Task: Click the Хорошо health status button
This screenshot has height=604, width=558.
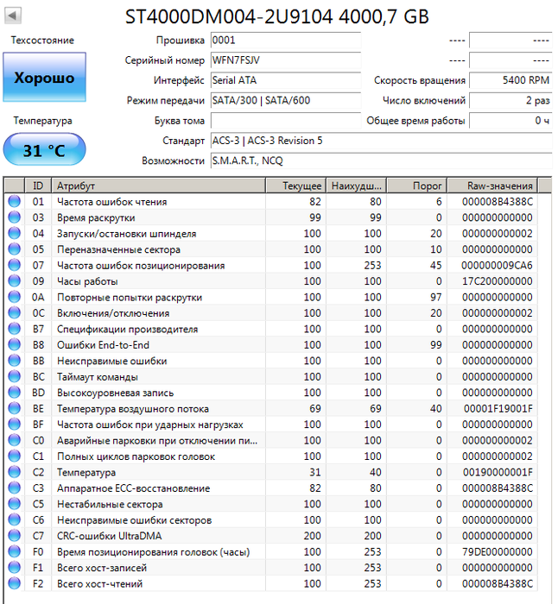Action: click(x=44, y=77)
